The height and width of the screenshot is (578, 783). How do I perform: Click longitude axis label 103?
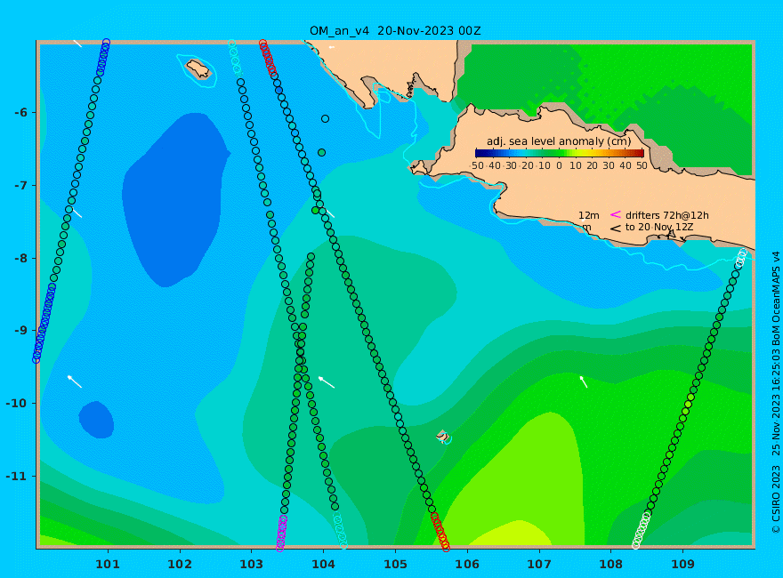[x=252, y=564]
